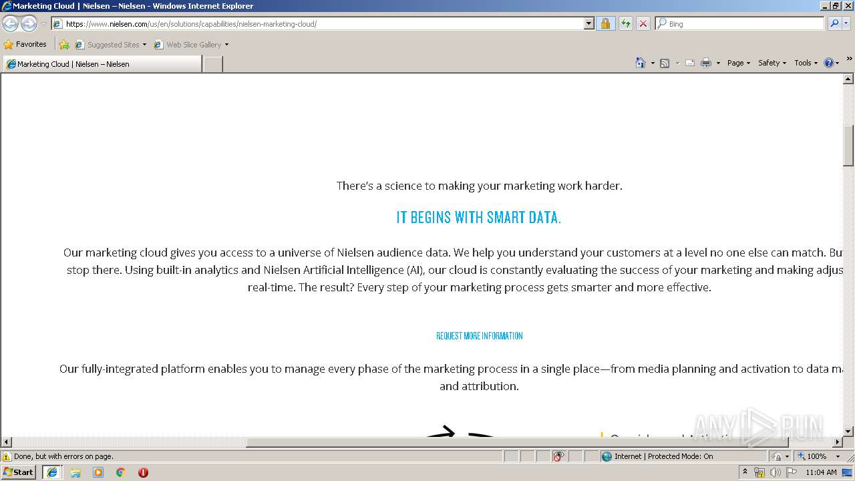Click the Windows Start button

tap(19, 472)
